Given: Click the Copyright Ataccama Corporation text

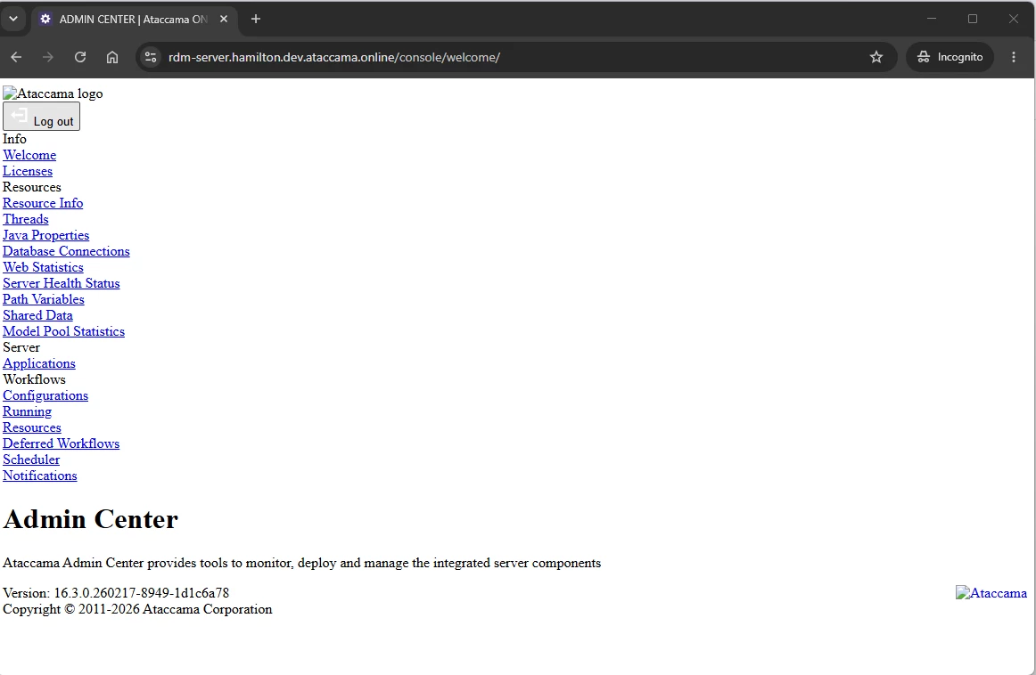Looking at the screenshot, I should pos(137,609).
